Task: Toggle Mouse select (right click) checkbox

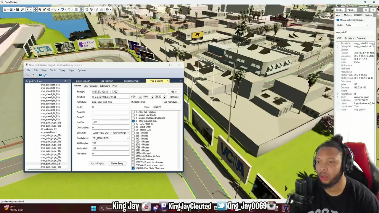Action: [x=338, y=20]
